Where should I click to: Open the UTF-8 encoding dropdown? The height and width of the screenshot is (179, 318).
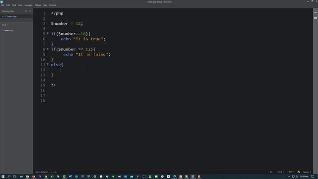[281, 172]
